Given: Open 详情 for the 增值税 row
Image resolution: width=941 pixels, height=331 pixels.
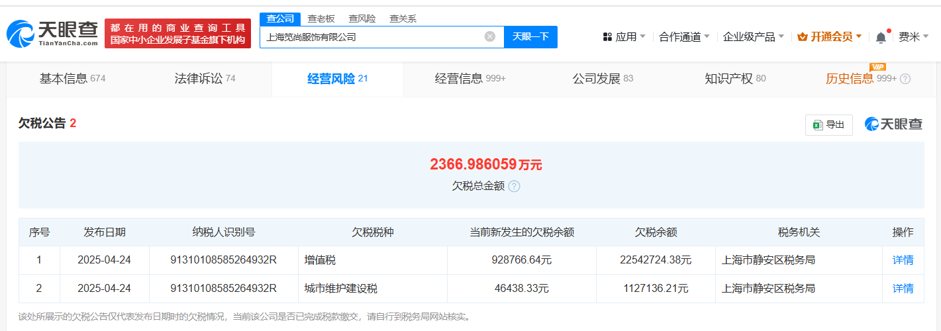Looking at the screenshot, I should [903, 260].
